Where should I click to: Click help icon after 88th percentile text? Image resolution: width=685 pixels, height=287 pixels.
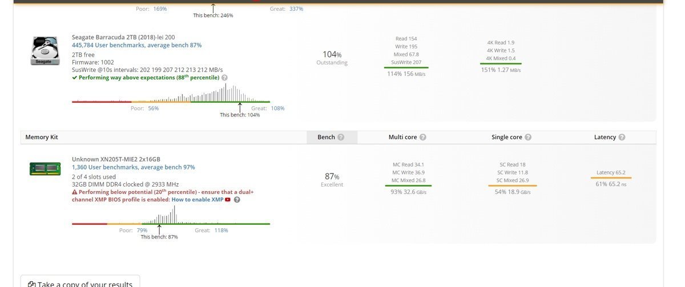point(224,78)
